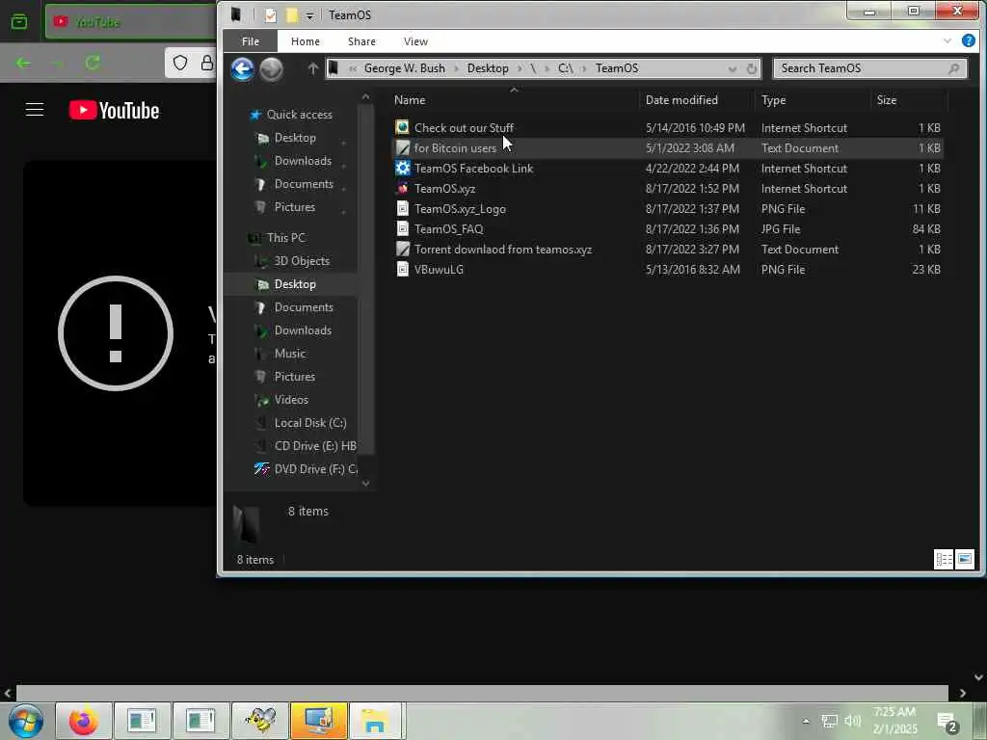Open Videos folder in navigation pane

click(291, 400)
